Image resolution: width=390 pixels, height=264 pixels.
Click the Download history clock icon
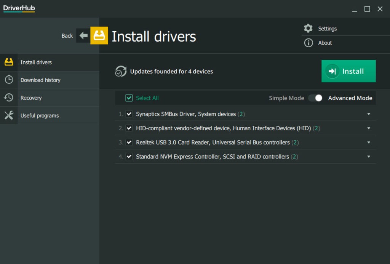coord(9,80)
